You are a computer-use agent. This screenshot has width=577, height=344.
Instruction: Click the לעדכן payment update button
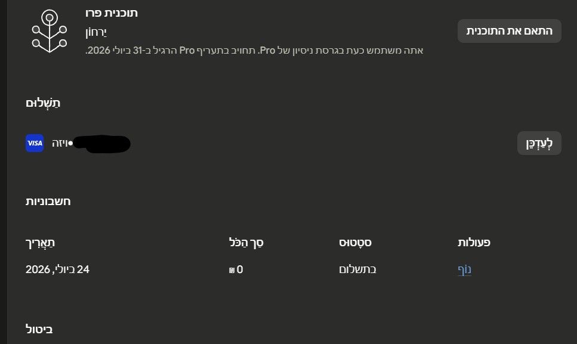(539, 143)
